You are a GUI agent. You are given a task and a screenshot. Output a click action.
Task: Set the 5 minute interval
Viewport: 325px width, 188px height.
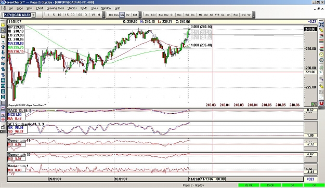54,15
